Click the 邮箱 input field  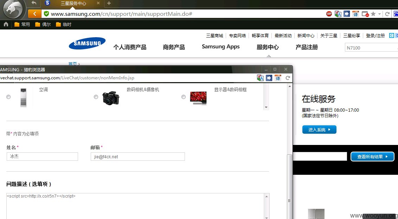[138, 157]
